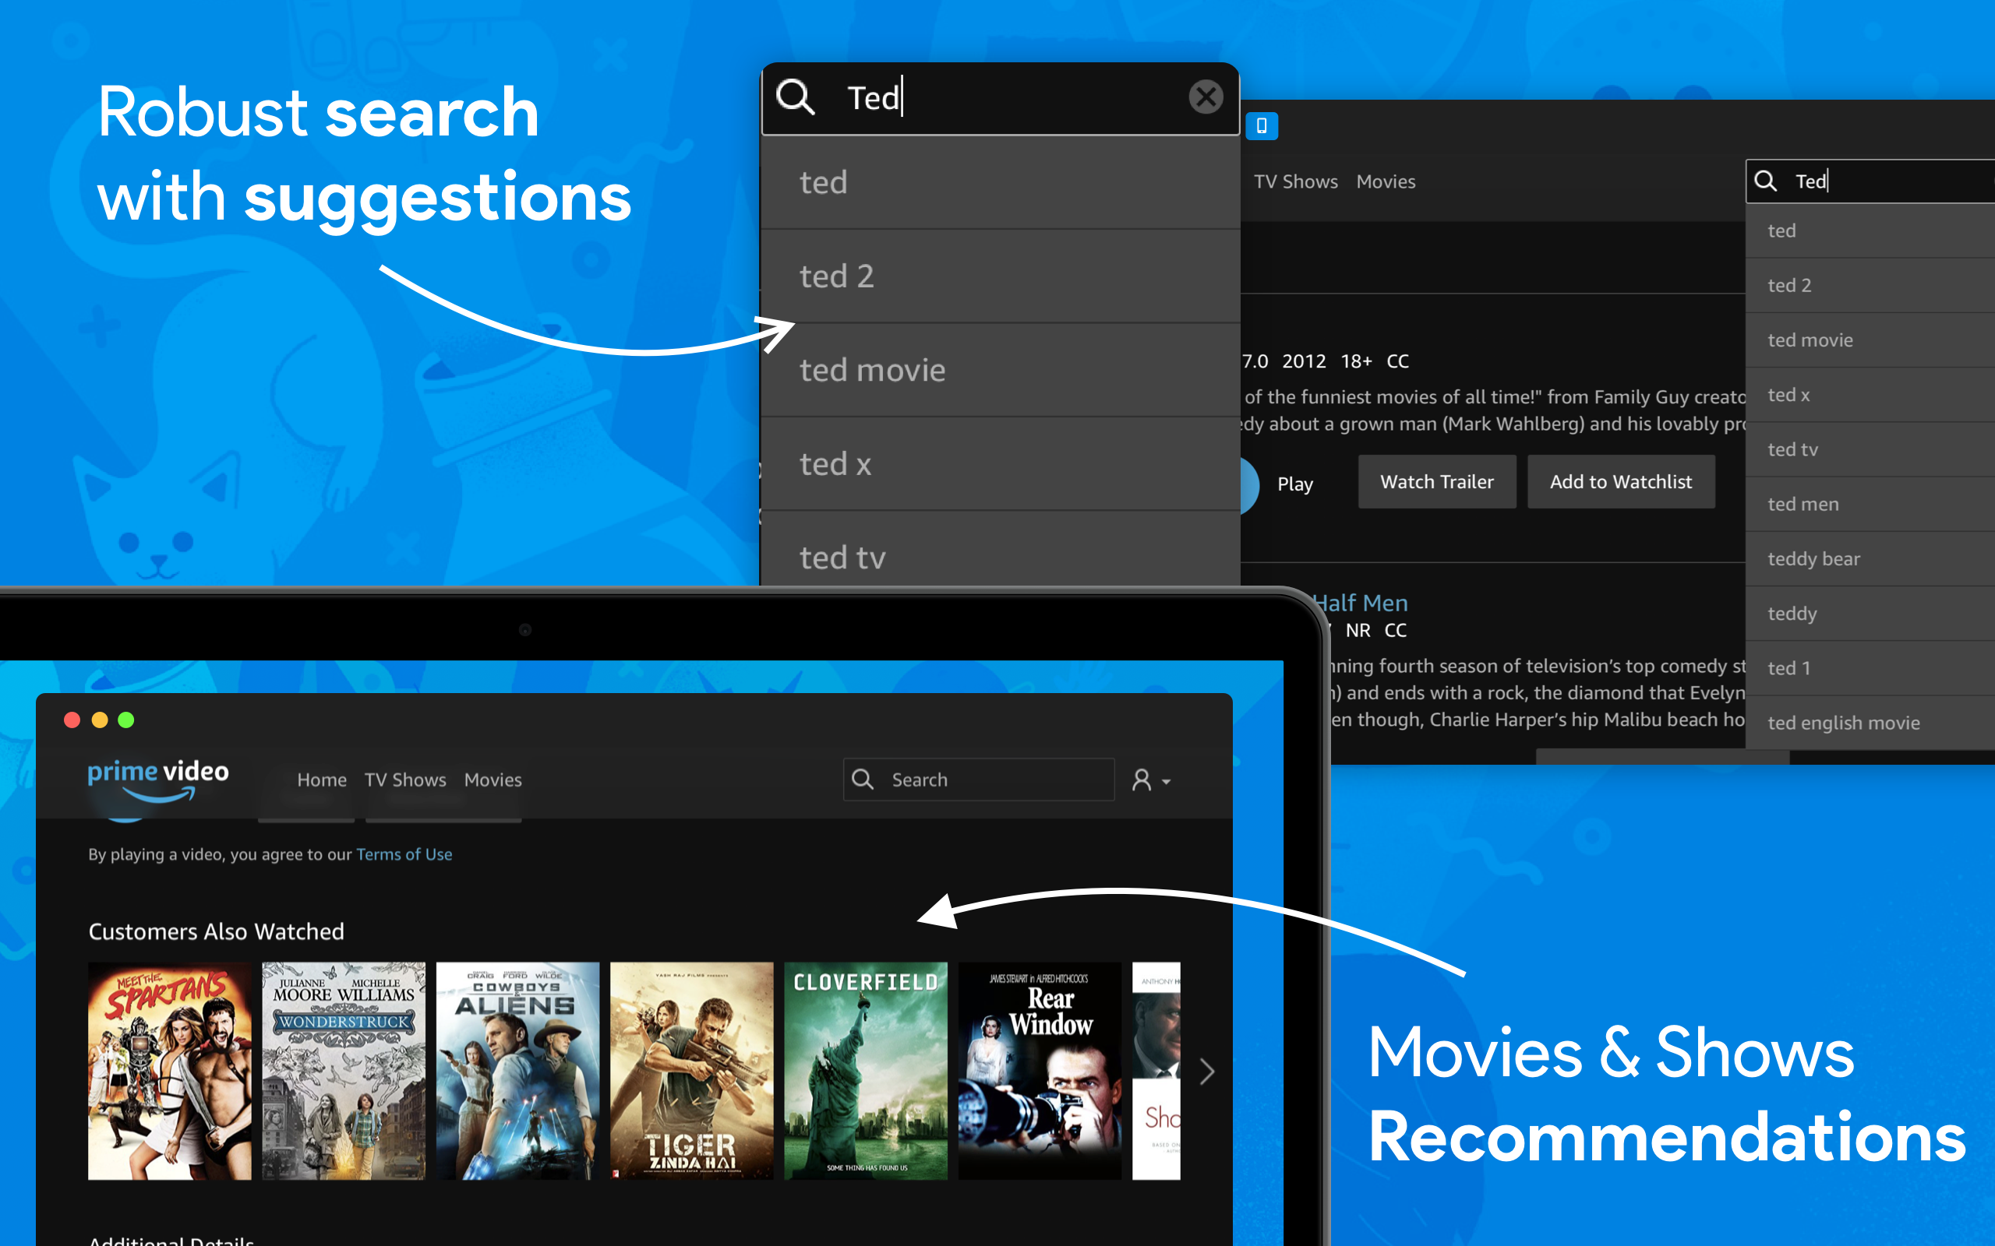
Task: Open Cloverfield poster
Action: point(866,1071)
